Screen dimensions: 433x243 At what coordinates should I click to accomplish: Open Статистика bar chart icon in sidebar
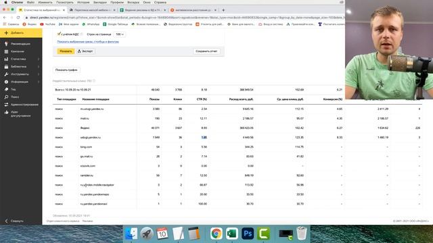tap(6, 59)
